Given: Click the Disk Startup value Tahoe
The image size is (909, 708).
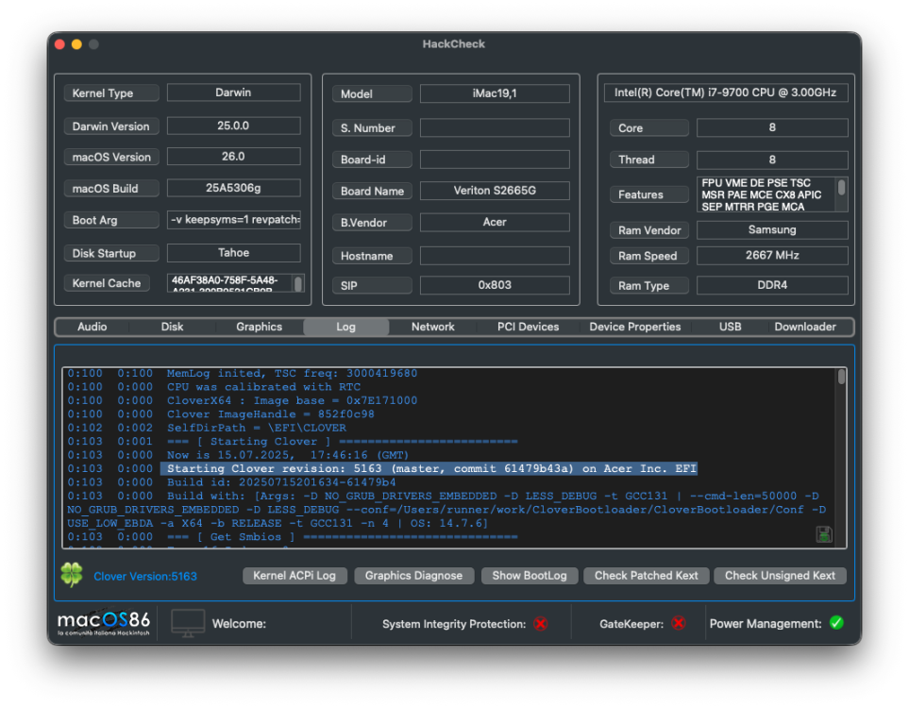Looking at the screenshot, I should 234,253.
